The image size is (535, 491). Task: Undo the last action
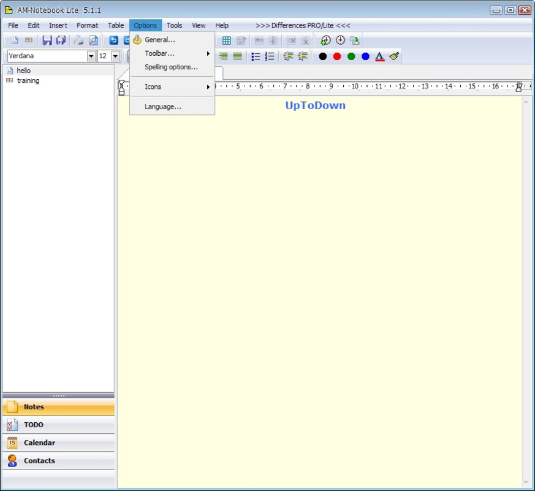(x=113, y=41)
